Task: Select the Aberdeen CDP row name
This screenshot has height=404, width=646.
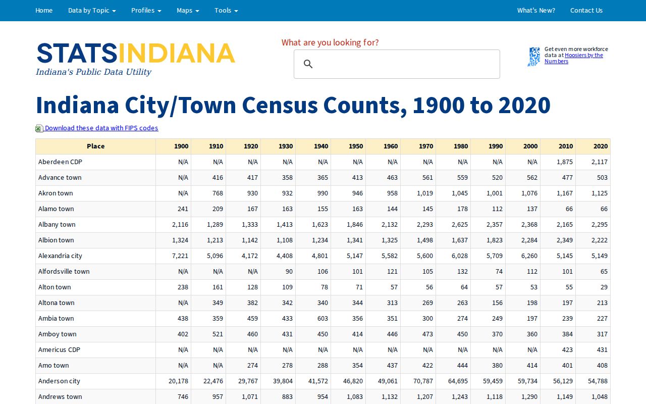Action: pos(60,162)
